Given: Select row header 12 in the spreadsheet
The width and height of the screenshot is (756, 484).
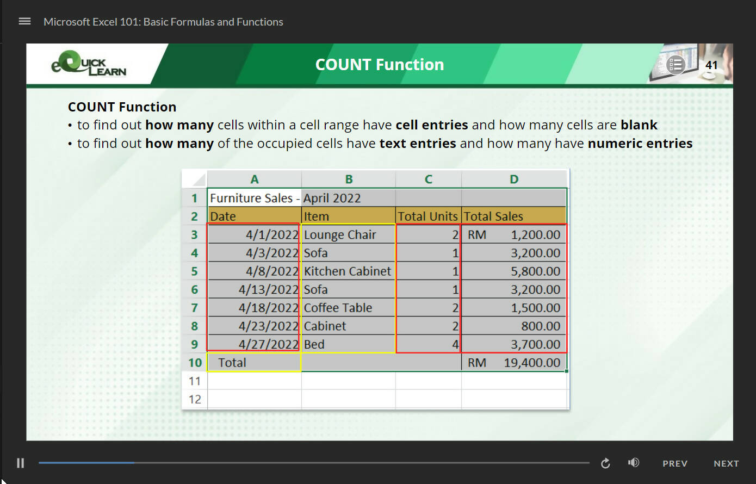Looking at the screenshot, I should tap(194, 399).
